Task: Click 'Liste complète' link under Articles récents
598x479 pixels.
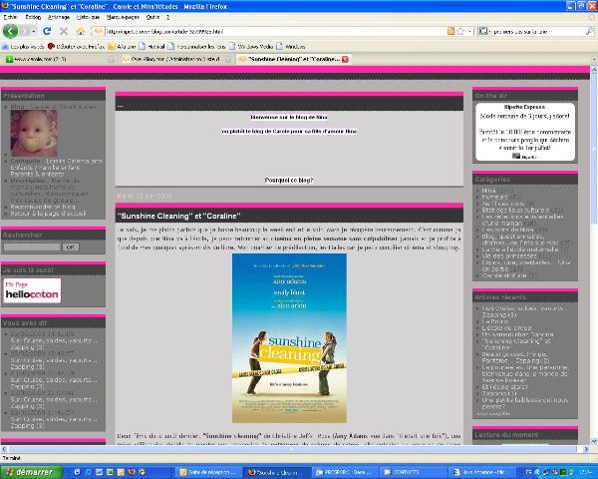Action: [x=493, y=413]
